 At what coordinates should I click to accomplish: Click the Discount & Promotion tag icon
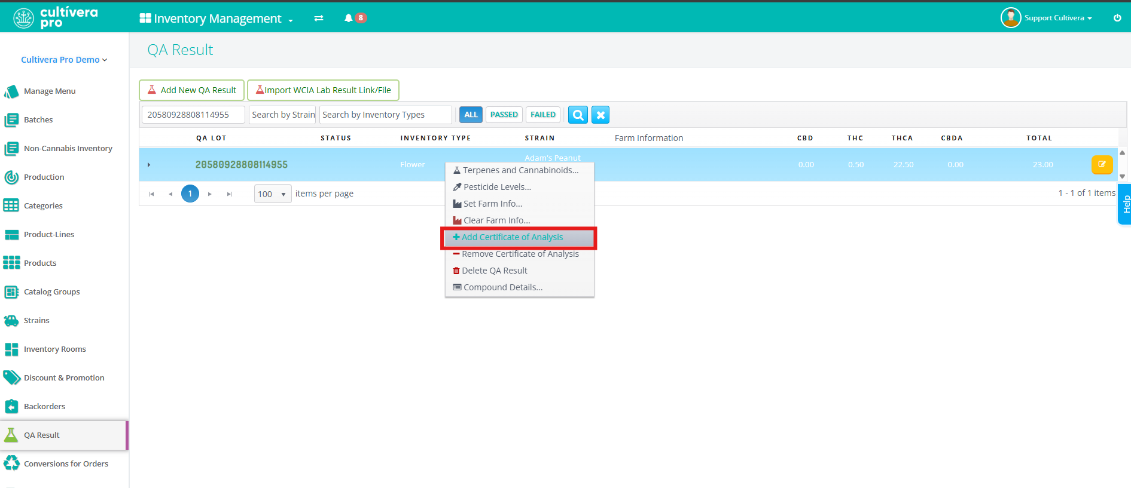point(11,377)
